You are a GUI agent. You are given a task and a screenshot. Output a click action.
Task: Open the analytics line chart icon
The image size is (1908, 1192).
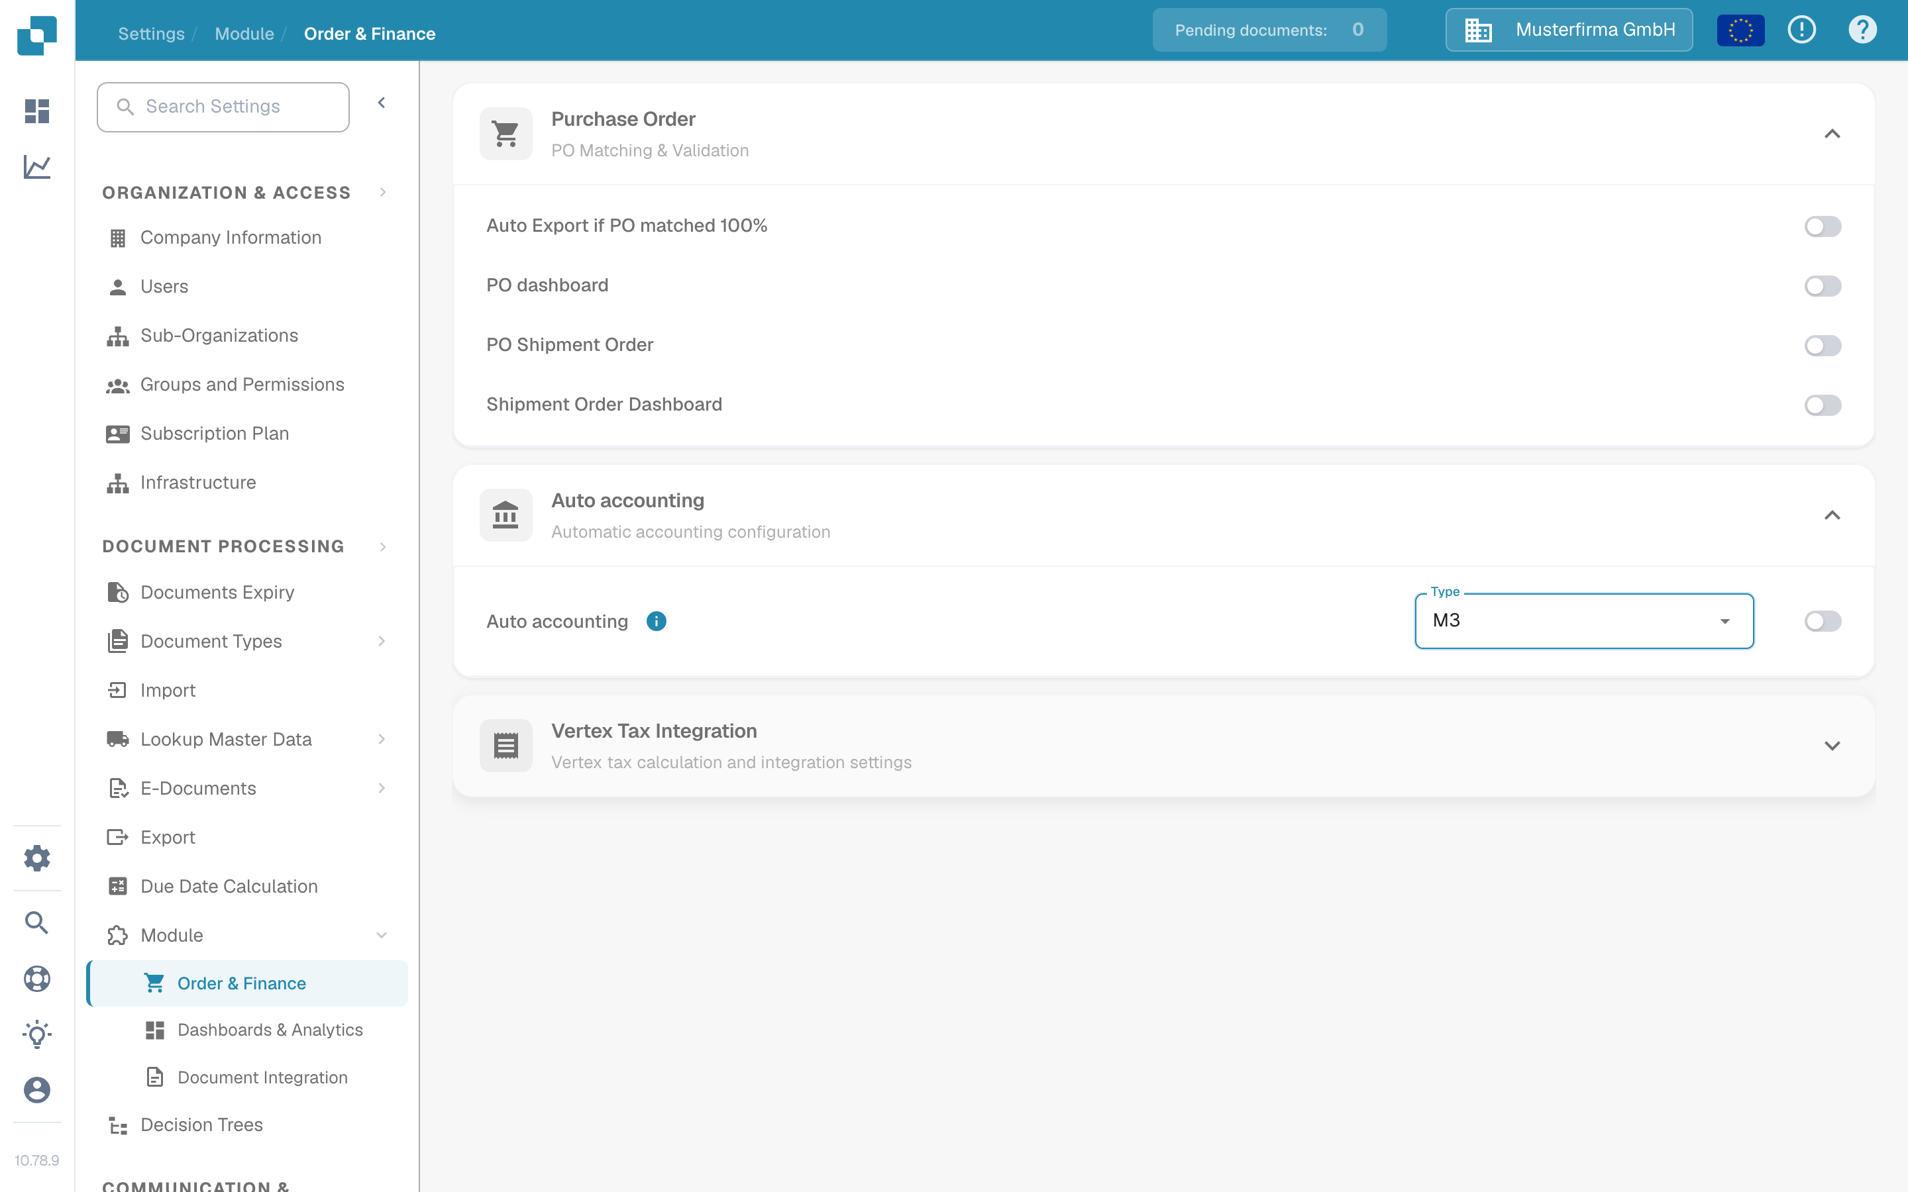pos(37,166)
